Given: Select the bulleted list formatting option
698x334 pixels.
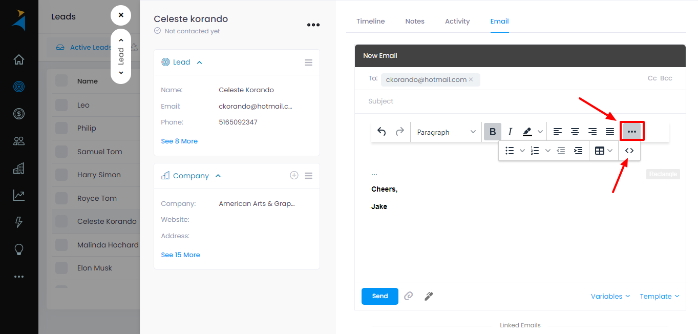Looking at the screenshot, I should click(510, 150).
